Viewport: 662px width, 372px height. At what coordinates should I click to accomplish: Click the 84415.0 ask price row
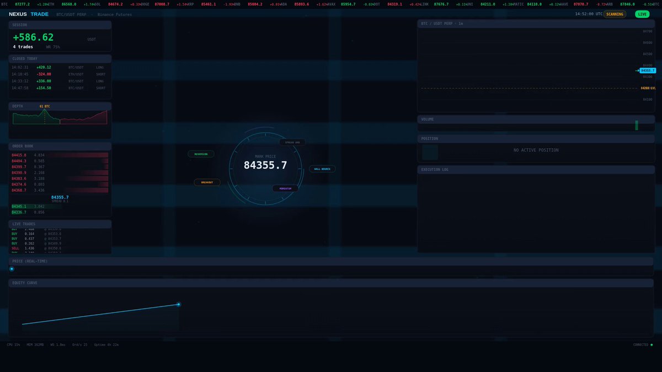(x=60, y=155)
